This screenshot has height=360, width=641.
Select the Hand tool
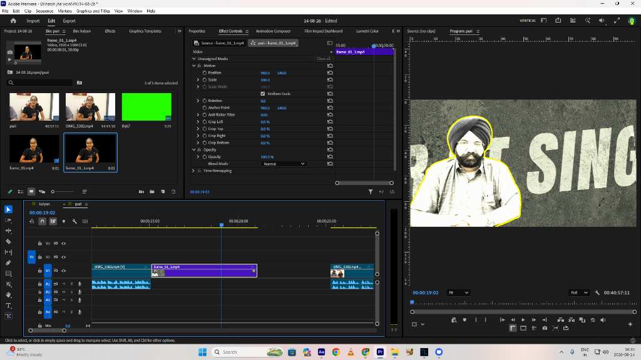(8, 295)
